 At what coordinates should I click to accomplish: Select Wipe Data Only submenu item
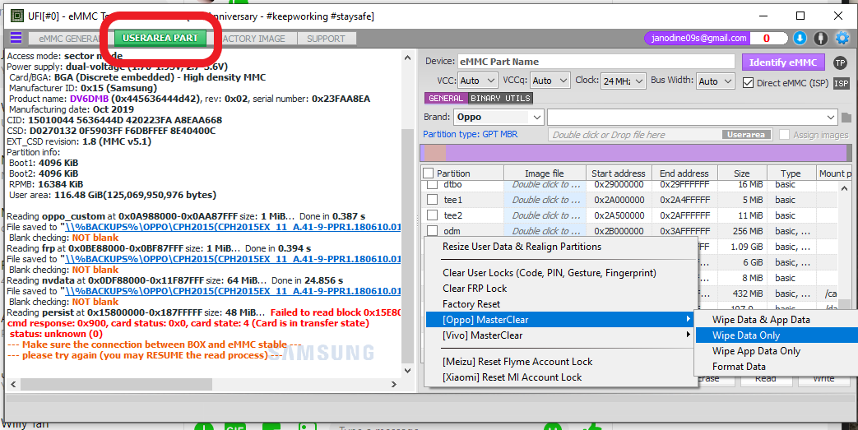pyautogui.click(x=777, y=335)
